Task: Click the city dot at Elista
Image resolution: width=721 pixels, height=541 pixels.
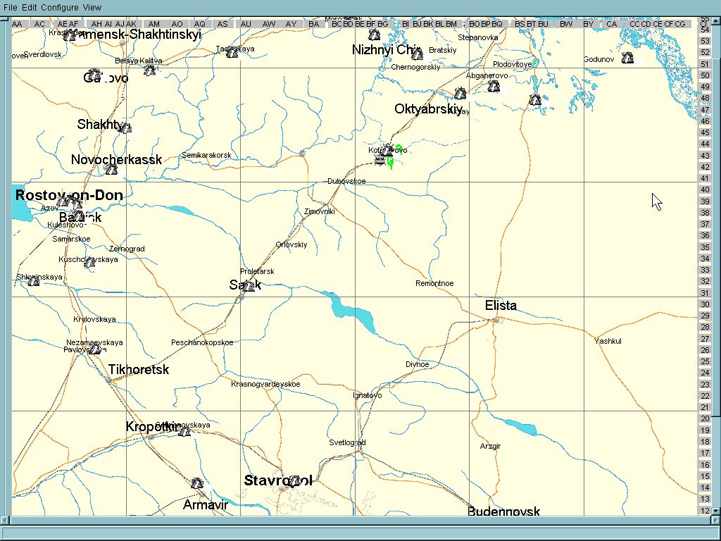Action: coord(496,319)
